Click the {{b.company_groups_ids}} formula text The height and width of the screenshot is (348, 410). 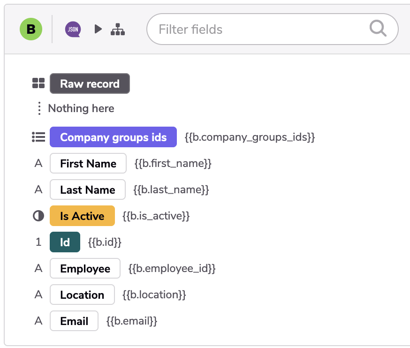pos(250,137)
